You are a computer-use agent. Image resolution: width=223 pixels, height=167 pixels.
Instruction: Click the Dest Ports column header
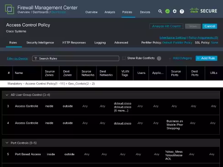195,73
